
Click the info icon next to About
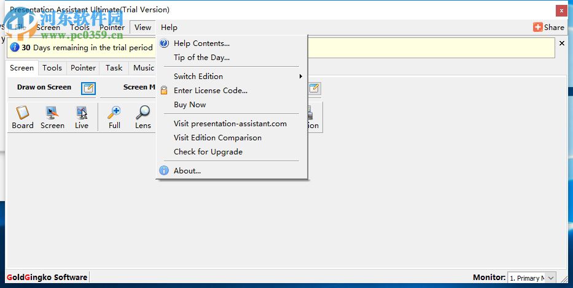(x=164, y=170)
